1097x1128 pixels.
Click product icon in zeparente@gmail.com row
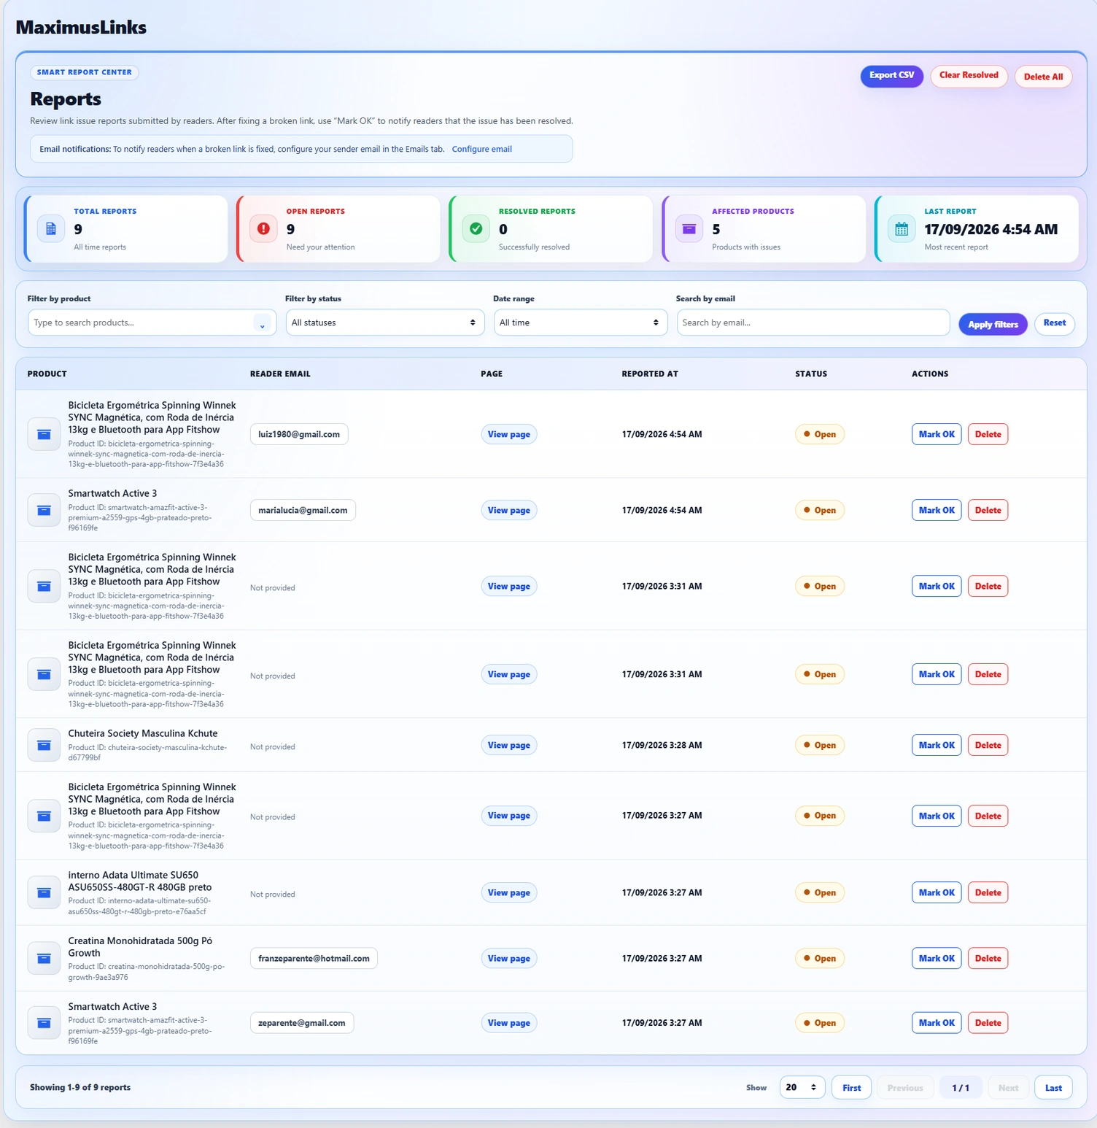pyautogui.click(x=44, y=1023)
